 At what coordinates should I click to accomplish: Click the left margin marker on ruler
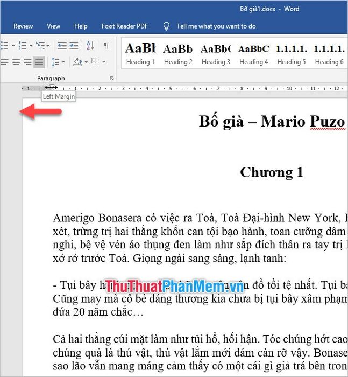pos(52,87)
